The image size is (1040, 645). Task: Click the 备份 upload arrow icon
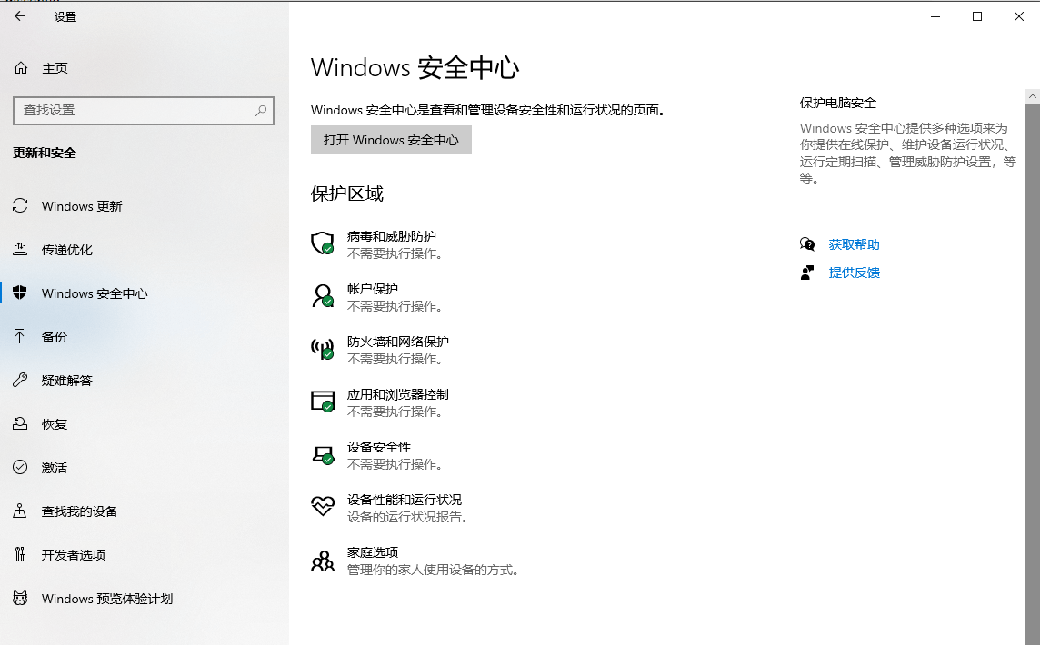click(x=20, y=336)
